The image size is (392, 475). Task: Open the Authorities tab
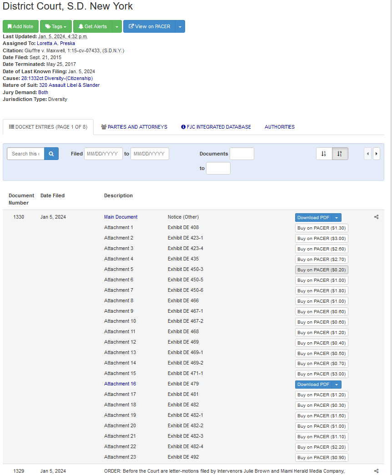[280, 127]
